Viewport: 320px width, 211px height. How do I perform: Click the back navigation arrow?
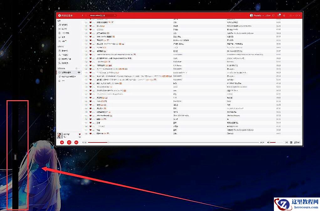(83, 15)
